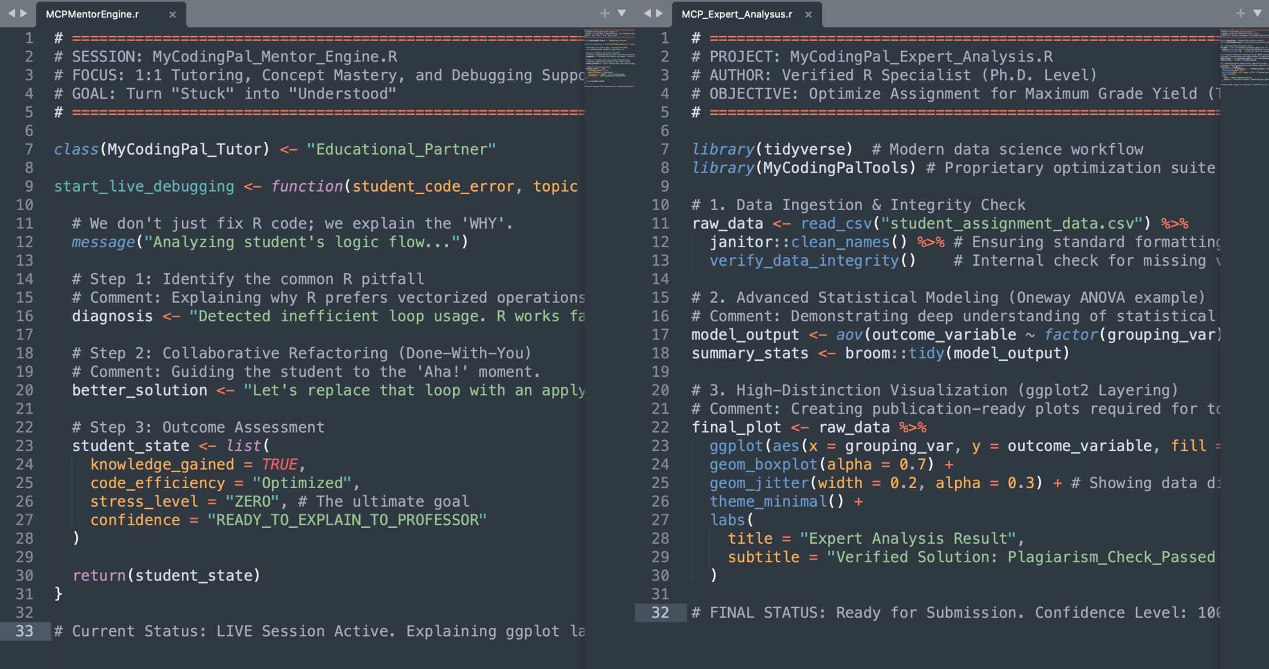
Task: Go to previous tab in left pane
Action: tap(11, 13)
